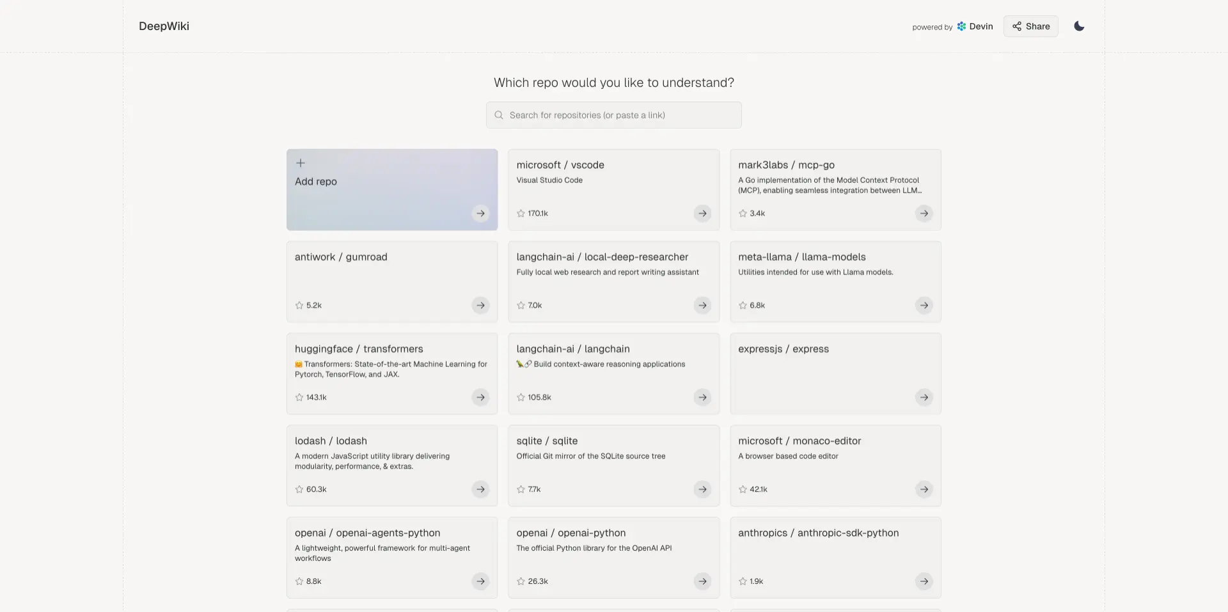1228x612 pixels.
Task: Open langchain-ai / local-deep-researcher arrow
Action: pos(702,305)
